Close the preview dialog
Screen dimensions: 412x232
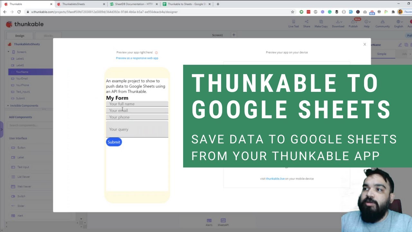[365, 44]
